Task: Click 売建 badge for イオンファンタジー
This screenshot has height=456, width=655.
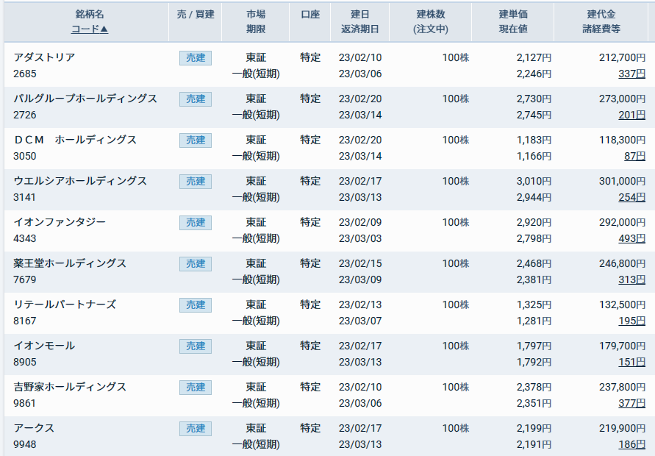Action: point(196,222)
